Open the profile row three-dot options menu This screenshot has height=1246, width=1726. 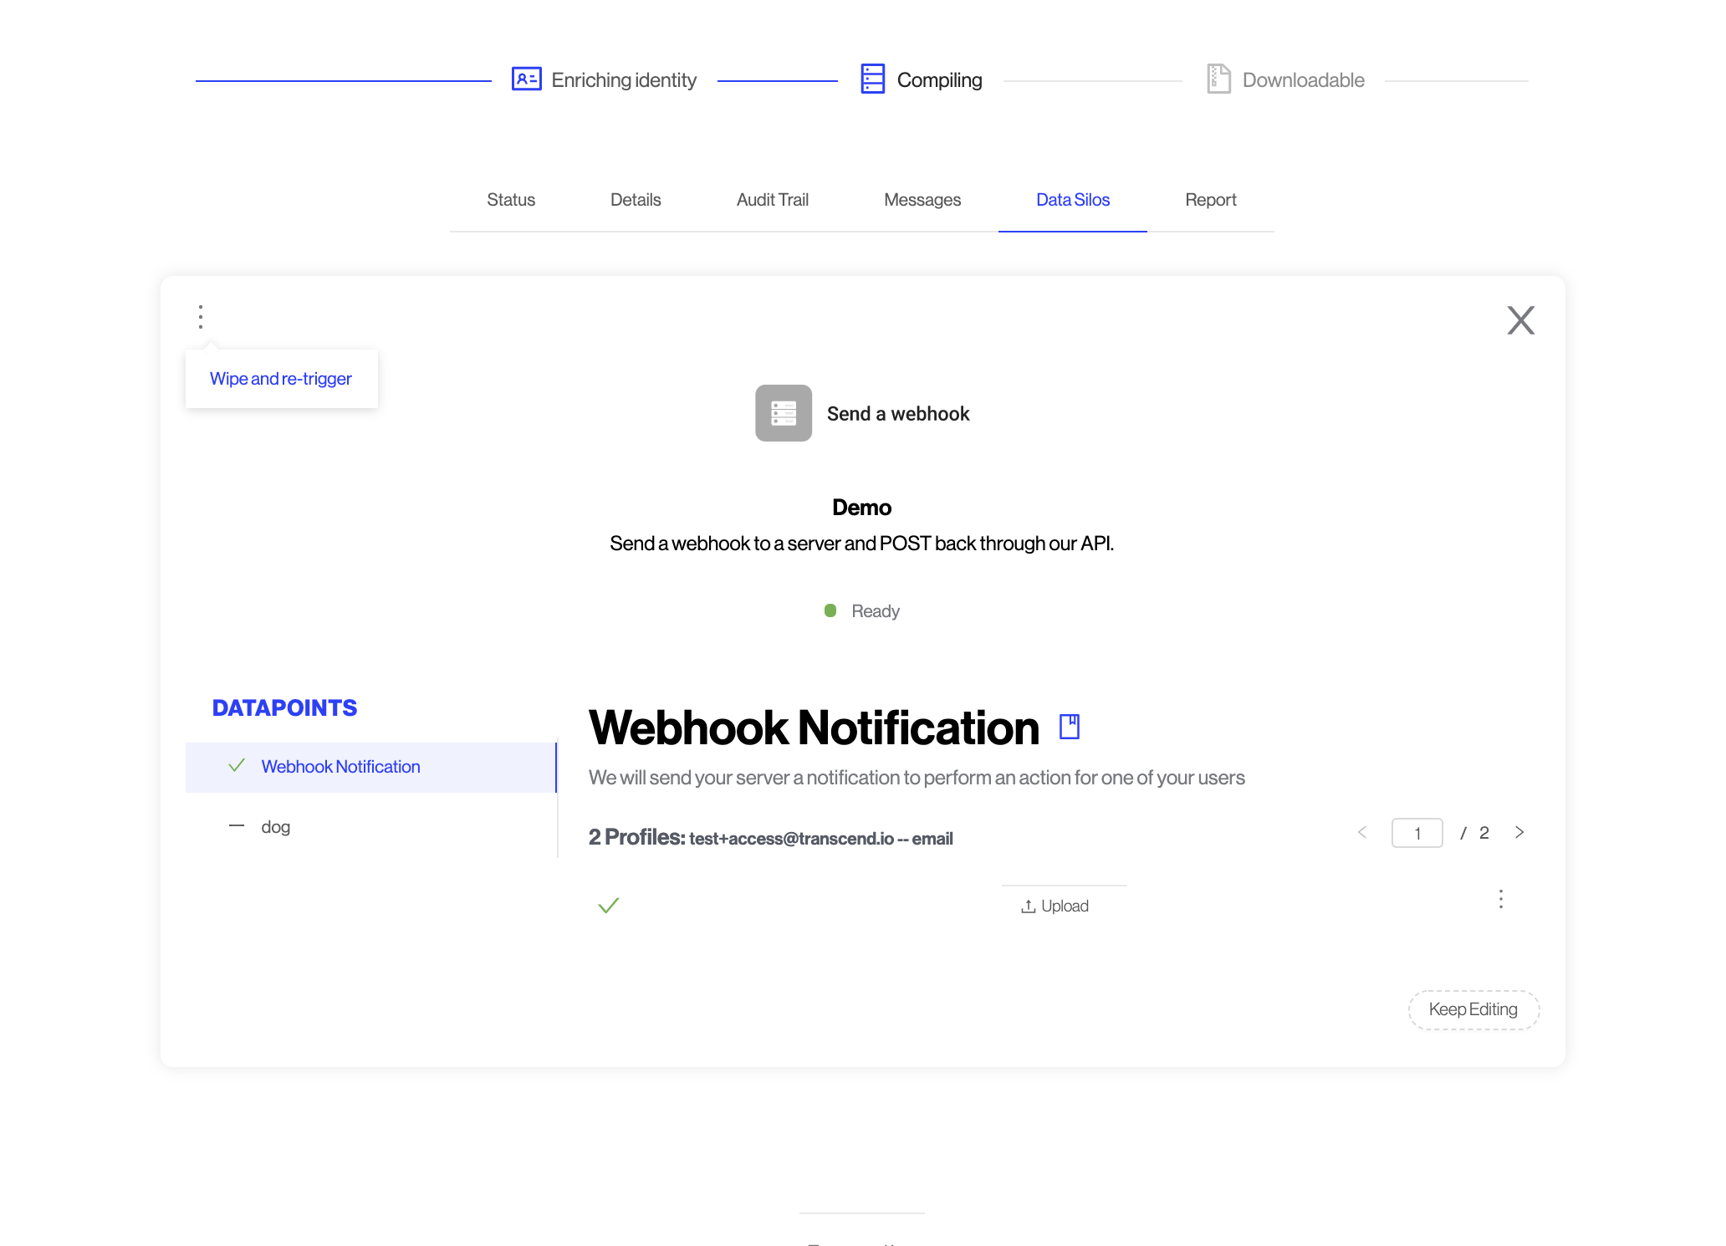pyautogui.click(x=1501, y=899)
